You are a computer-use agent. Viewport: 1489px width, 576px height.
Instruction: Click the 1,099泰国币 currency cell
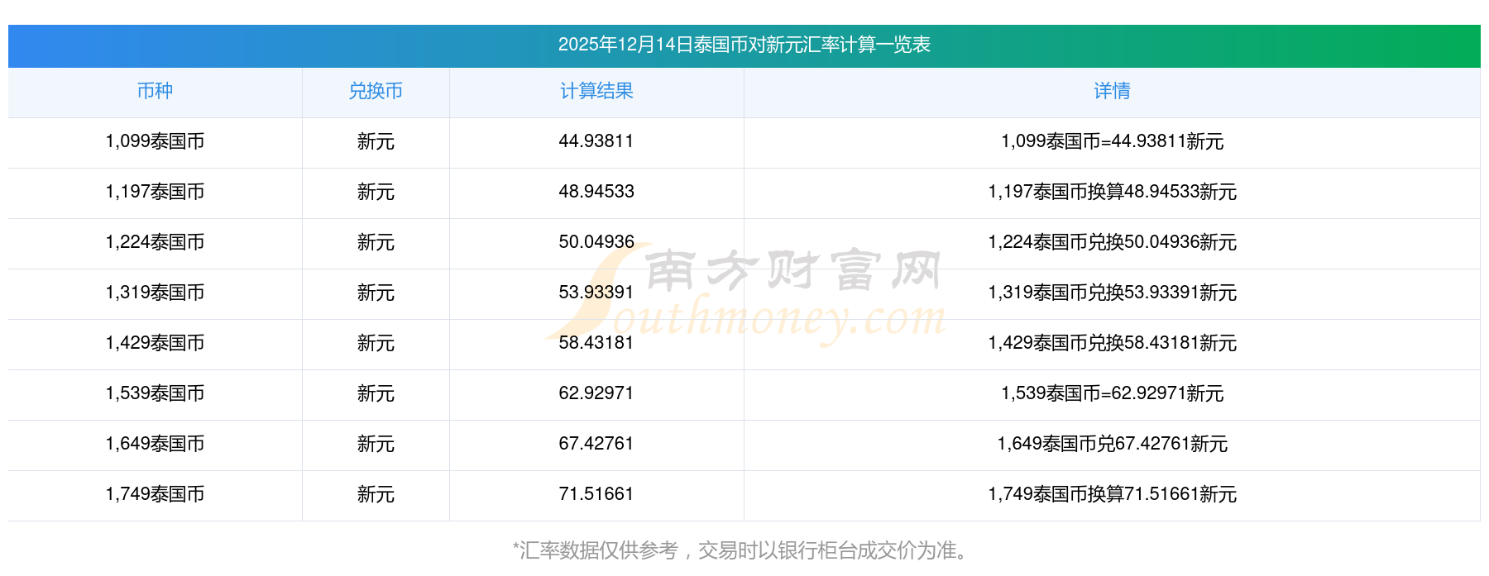point(155,141)
